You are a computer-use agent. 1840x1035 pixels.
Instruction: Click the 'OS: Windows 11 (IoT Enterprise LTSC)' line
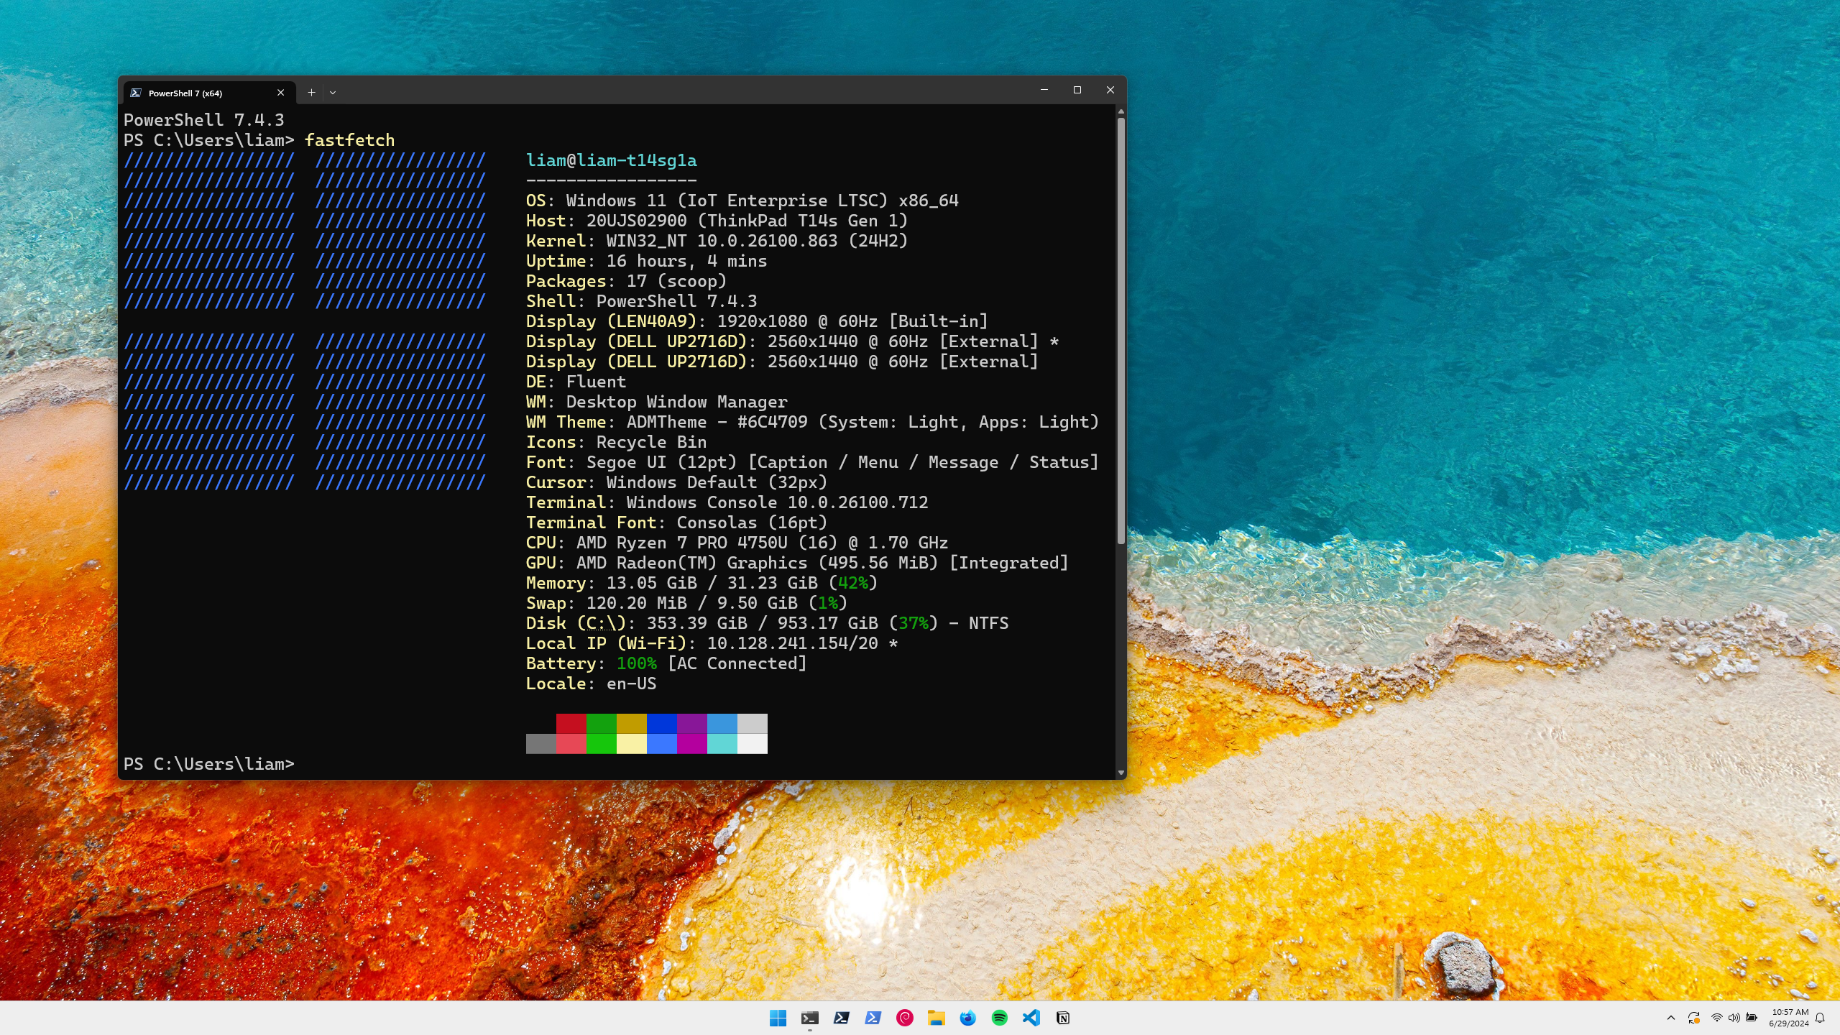742,201
